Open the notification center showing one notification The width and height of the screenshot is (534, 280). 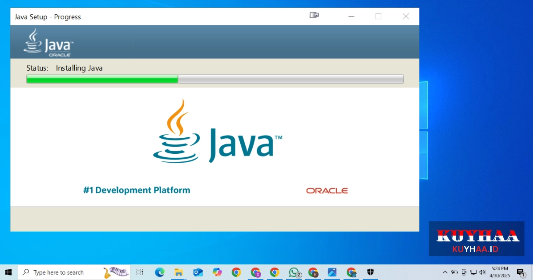522,272
